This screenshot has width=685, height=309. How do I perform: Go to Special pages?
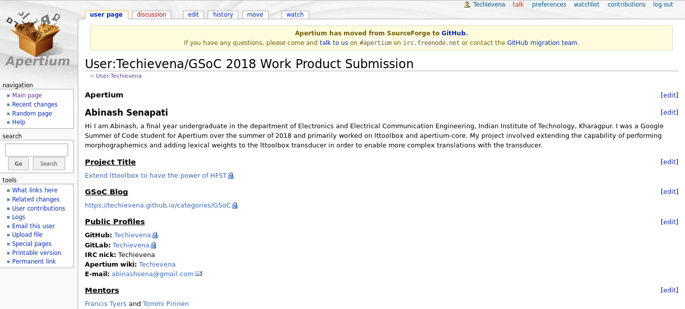click(32, 244)
